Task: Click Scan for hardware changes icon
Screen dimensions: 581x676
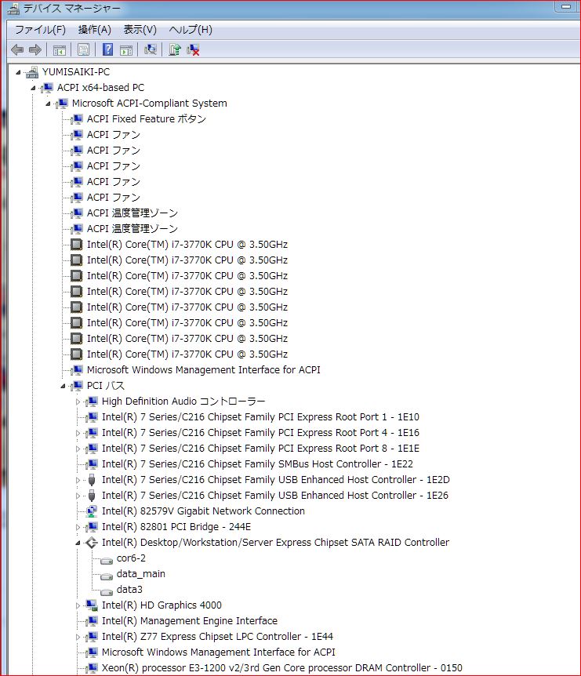Action: click(x=150, y=49)
